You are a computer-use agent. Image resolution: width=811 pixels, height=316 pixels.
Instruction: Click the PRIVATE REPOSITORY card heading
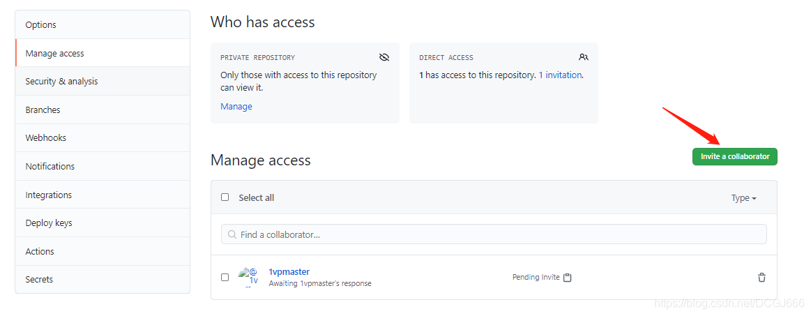pyautogui.click(x=257, y=57)
